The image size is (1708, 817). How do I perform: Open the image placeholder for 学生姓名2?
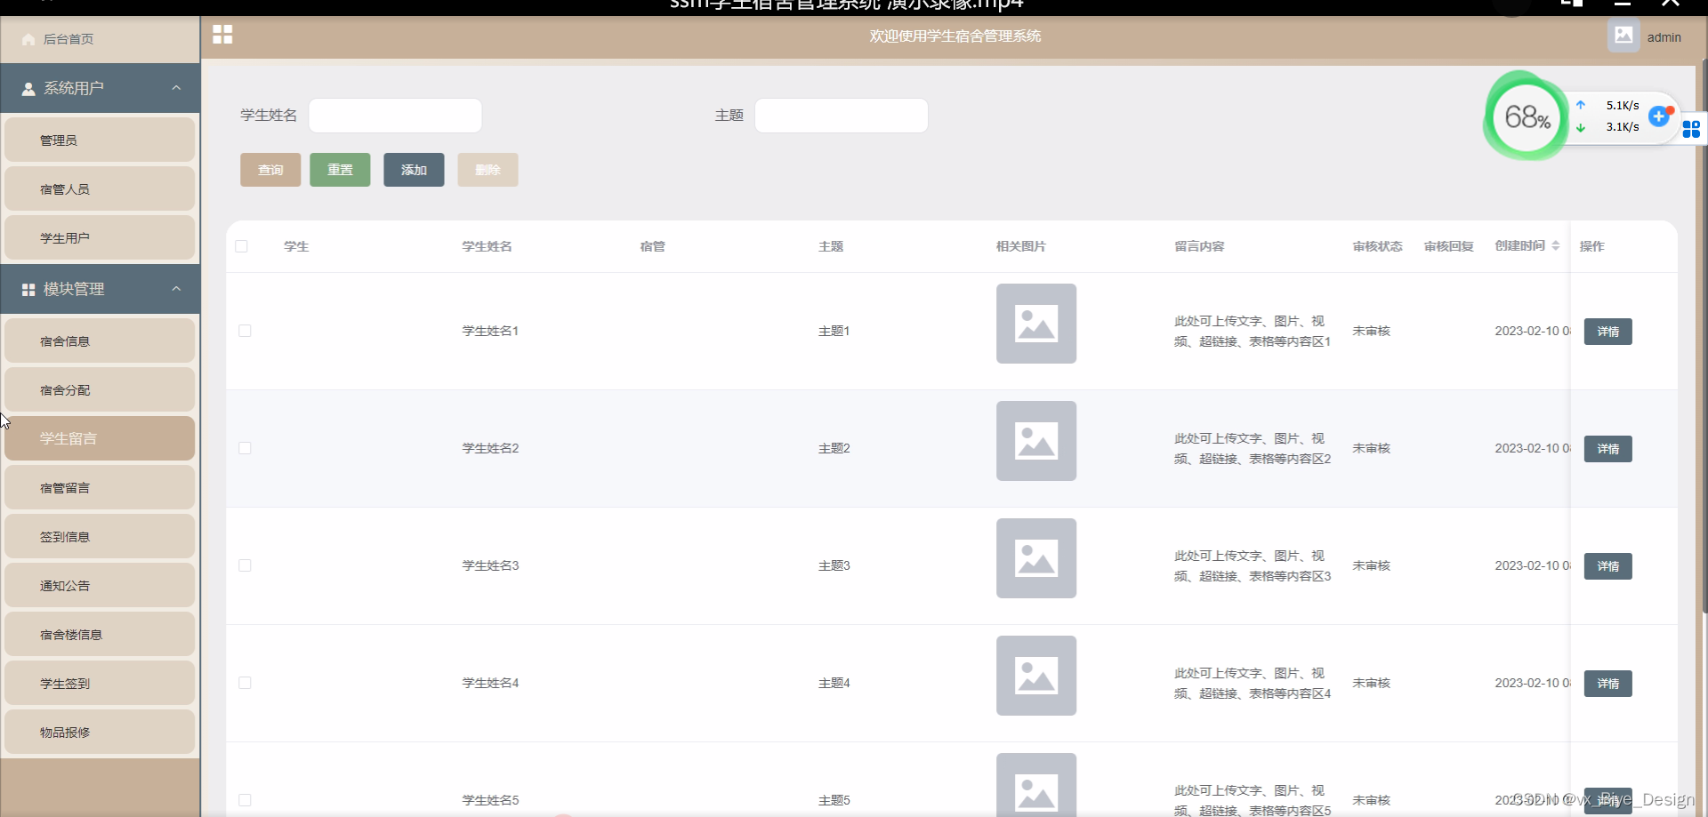click(x=1036, y=441)
